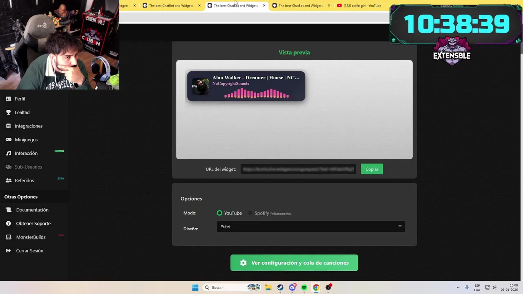Open Spotify from the taskbar

pyautogui.click(x=304, y=287)
